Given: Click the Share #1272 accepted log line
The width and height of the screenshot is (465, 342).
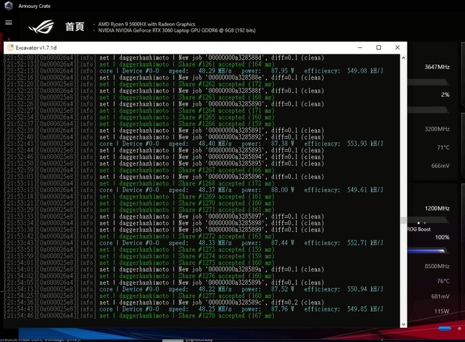Looking at the screenshot, I should (x=139, y=237).
